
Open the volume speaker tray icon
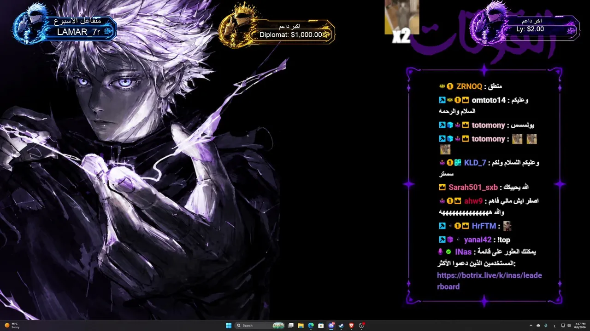(x=568, y=325)
